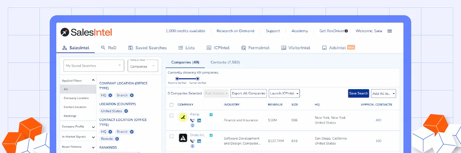This screenshot has width=461, height=153.
Task: Open the Academy link
Action: click(x=300, y=31)
